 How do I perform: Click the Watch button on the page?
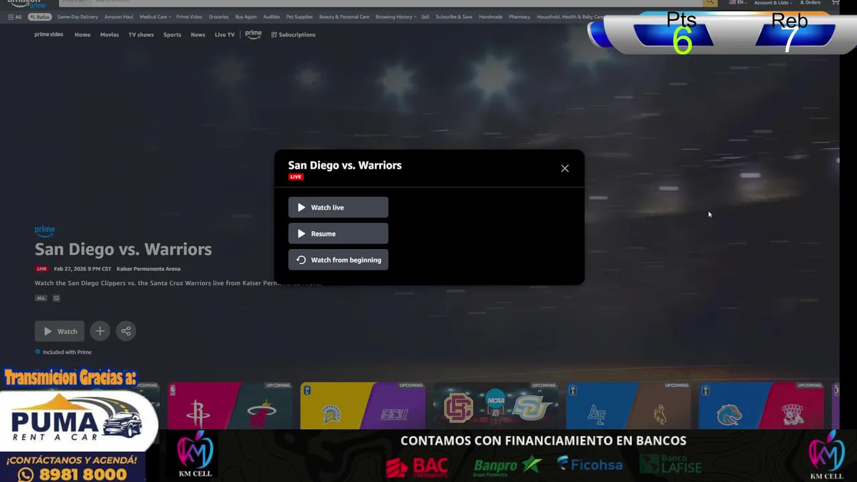(60, 331)
